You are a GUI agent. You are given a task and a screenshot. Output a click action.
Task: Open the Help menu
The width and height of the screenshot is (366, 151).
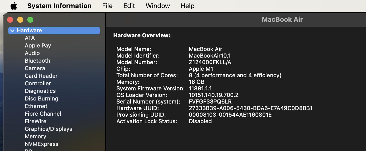tap(187, 6)
